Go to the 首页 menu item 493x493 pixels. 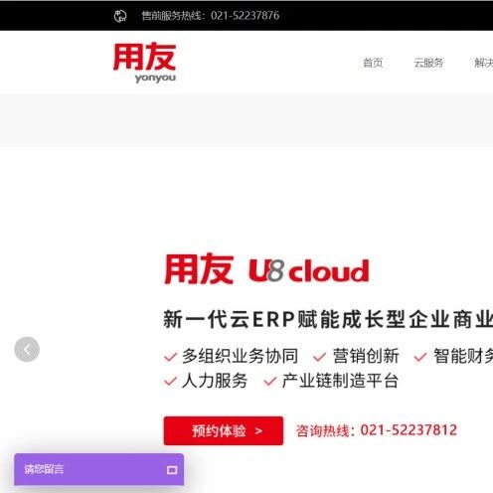373,63
